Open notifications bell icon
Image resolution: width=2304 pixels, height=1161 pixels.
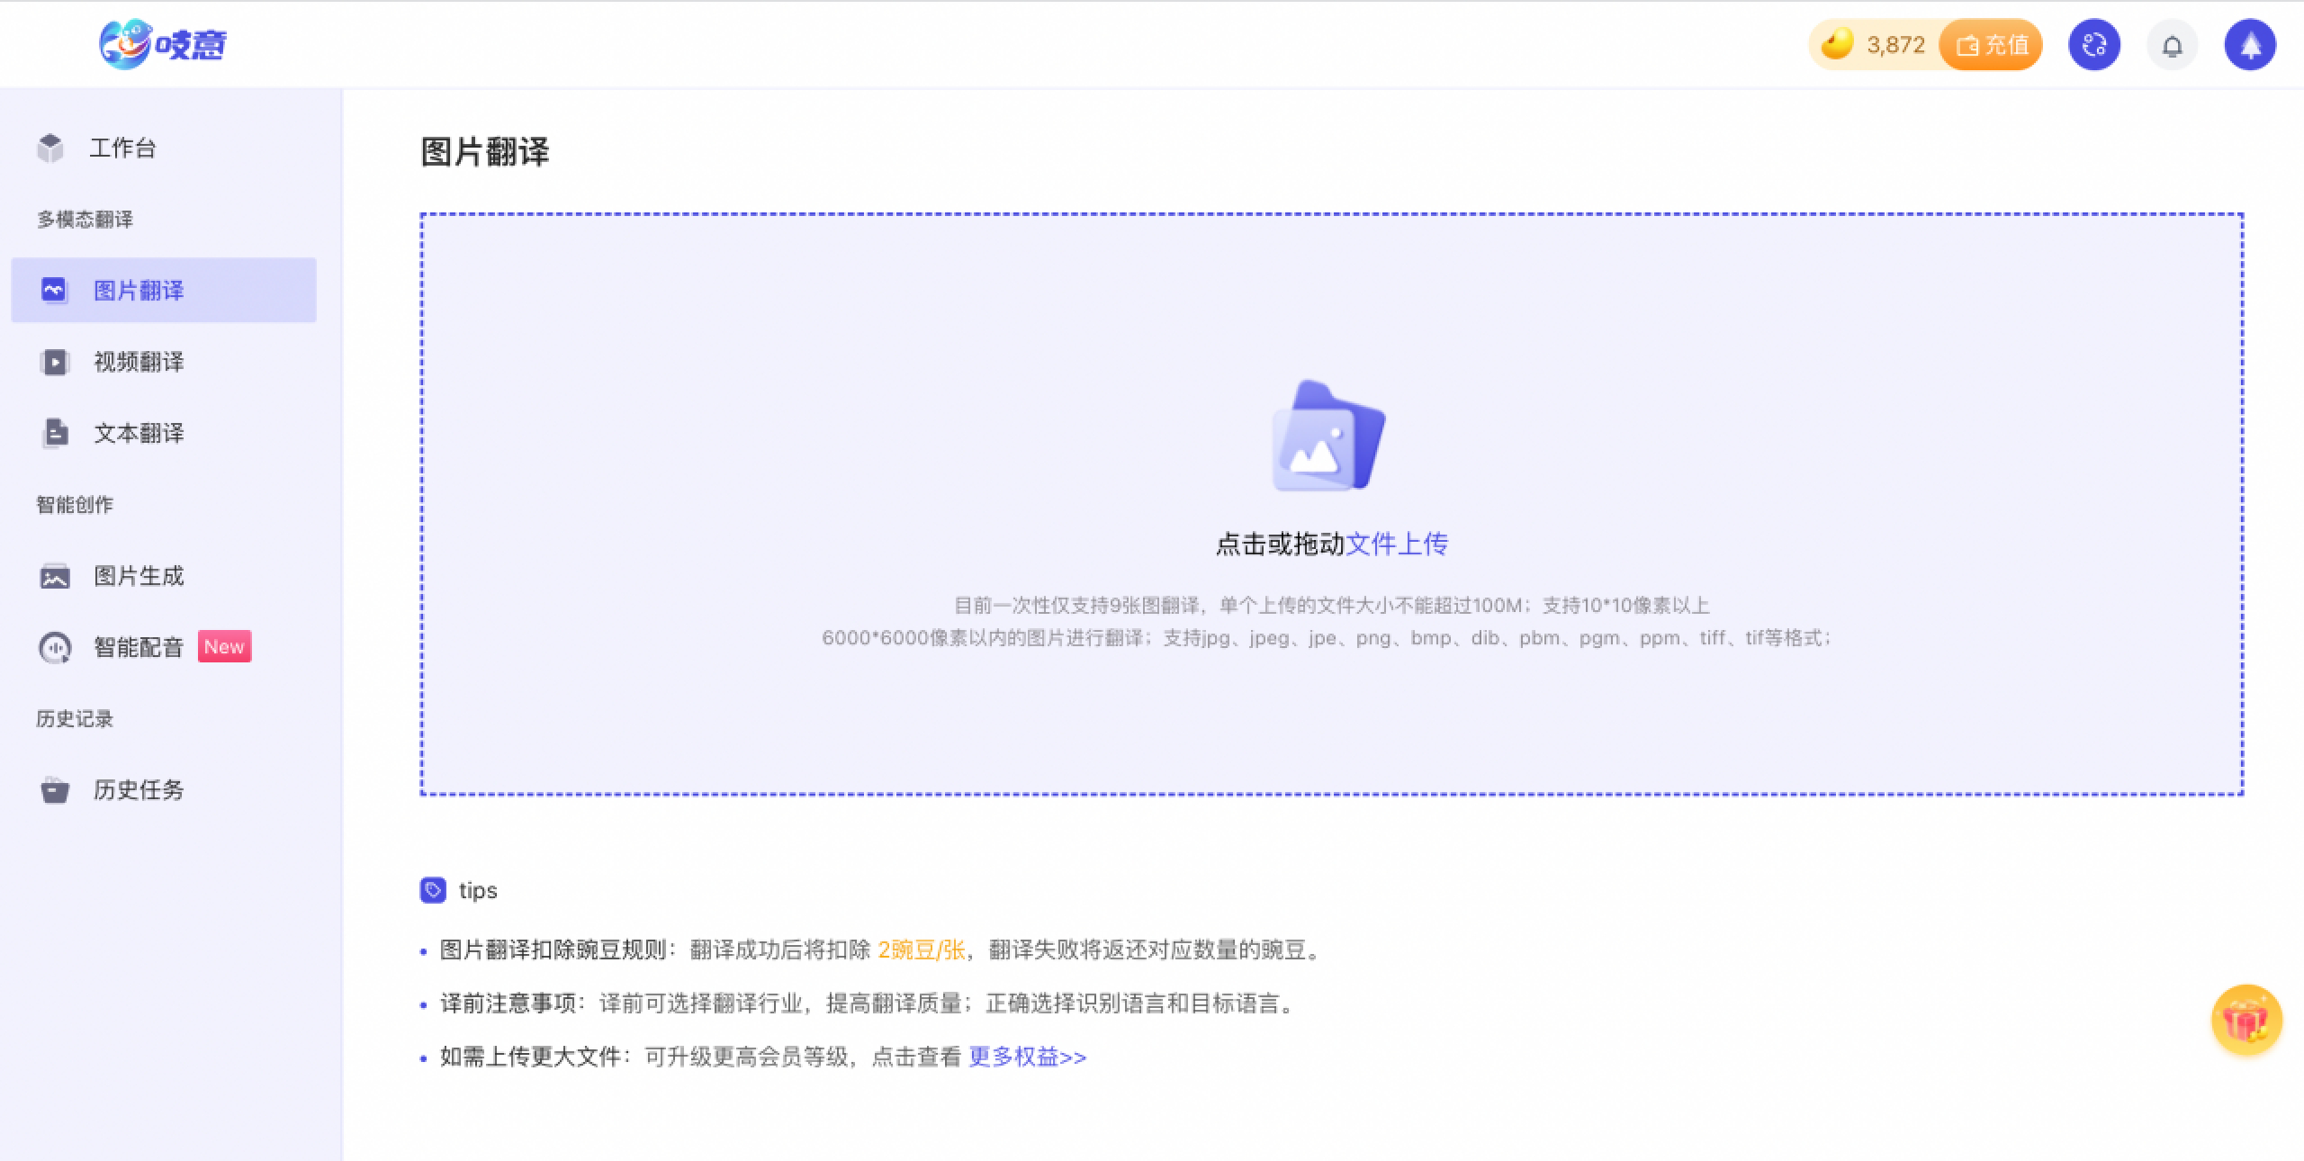[2173, 45]
